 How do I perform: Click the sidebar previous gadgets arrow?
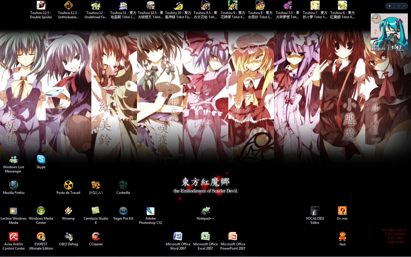(398, 6)
